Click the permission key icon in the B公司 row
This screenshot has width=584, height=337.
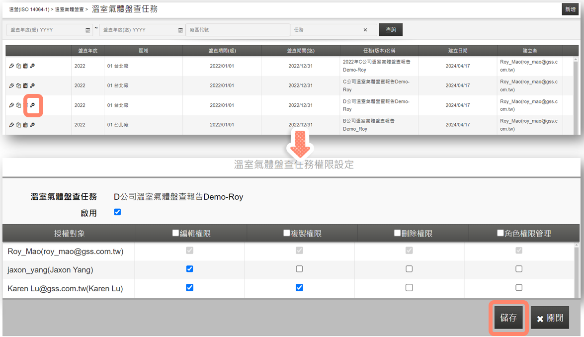pos(32,125)
